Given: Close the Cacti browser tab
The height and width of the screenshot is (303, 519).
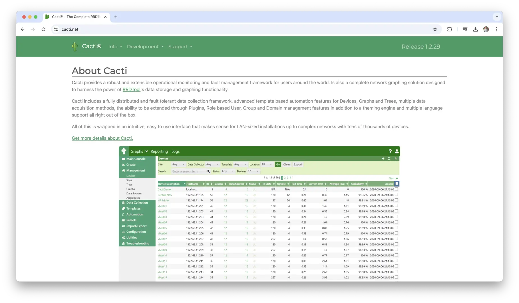Looking at the screenshot, I should [x=105, y=17].
